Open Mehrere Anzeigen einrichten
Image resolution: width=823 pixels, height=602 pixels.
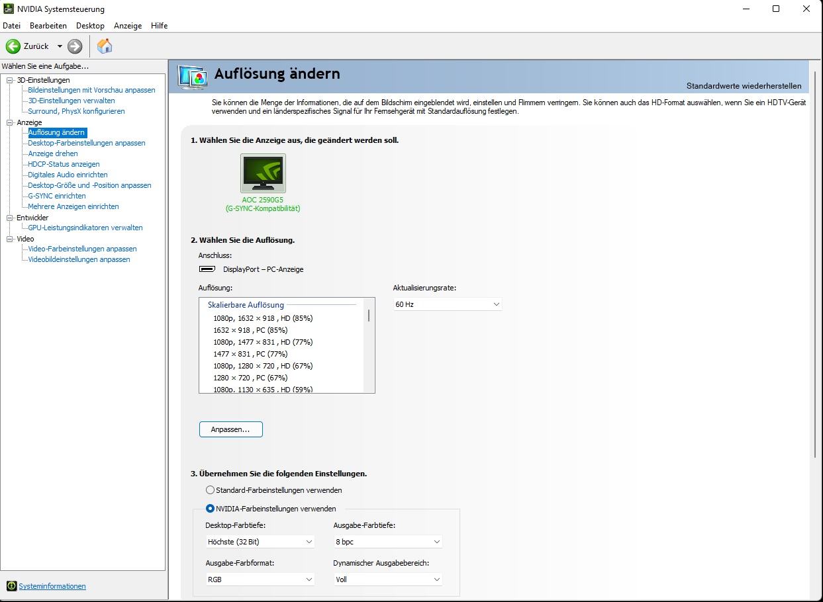click(x=73, y=206)
